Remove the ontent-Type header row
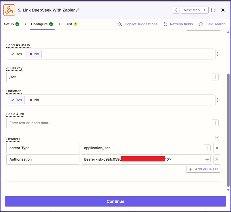The width and height of the screenshot is (231, 212). click(x=217, y=148)
